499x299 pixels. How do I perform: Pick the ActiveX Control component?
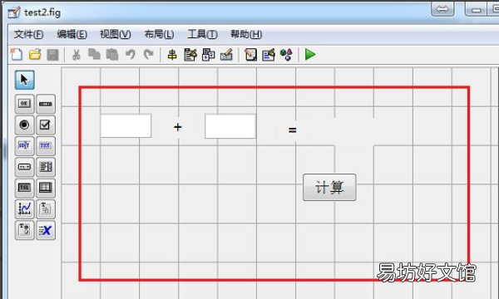(46, 230)
